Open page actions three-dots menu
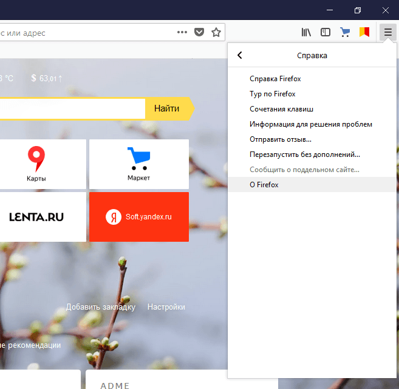399x389 pixels. pyautogui.click(x=182, y=32)
